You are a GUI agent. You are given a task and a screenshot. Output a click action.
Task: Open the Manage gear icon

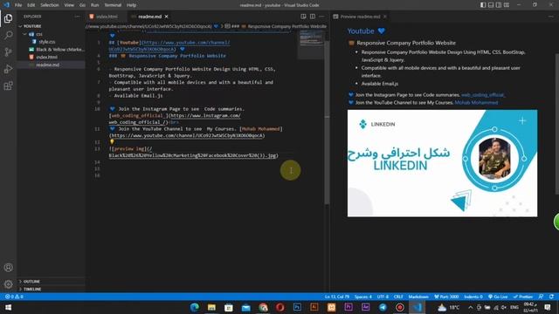[x=8, y=284]
